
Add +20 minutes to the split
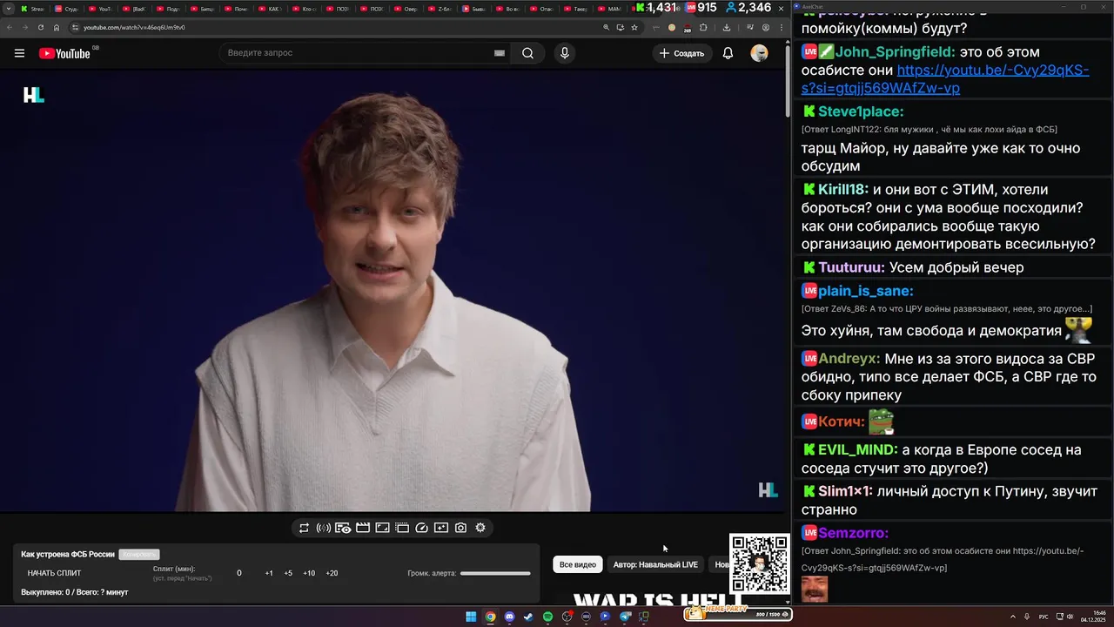coord(332,573)
